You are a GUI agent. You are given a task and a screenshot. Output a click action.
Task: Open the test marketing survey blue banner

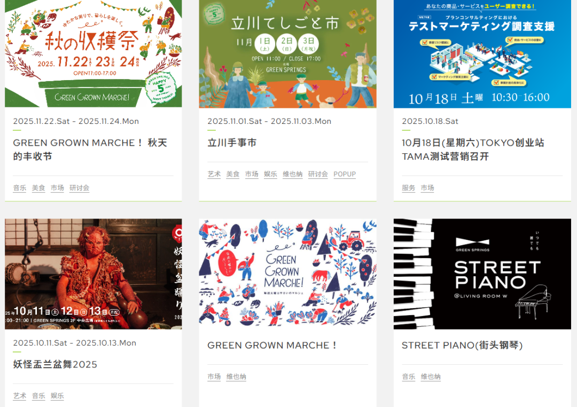coord(482,54)
